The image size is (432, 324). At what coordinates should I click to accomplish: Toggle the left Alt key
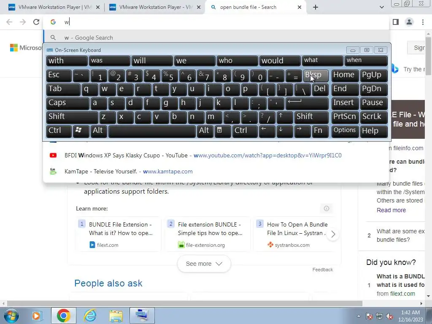(x=99, y=131)
